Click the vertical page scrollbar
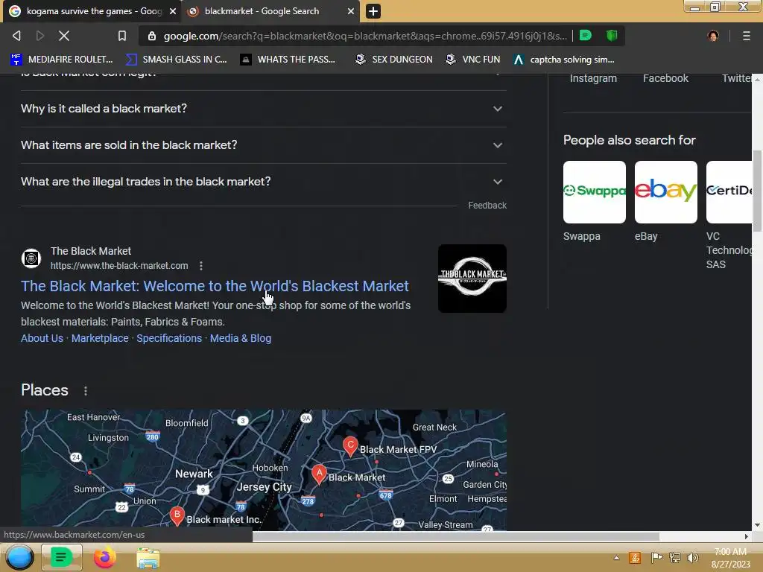Screen dimensions: 763x572 coord(757,191)
